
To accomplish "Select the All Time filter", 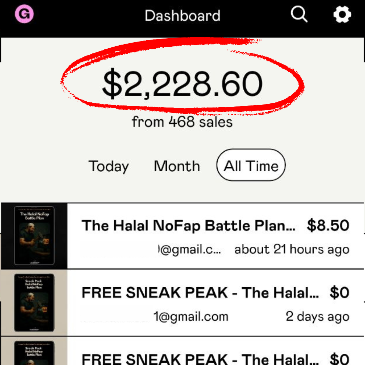I will click(251, 166).
